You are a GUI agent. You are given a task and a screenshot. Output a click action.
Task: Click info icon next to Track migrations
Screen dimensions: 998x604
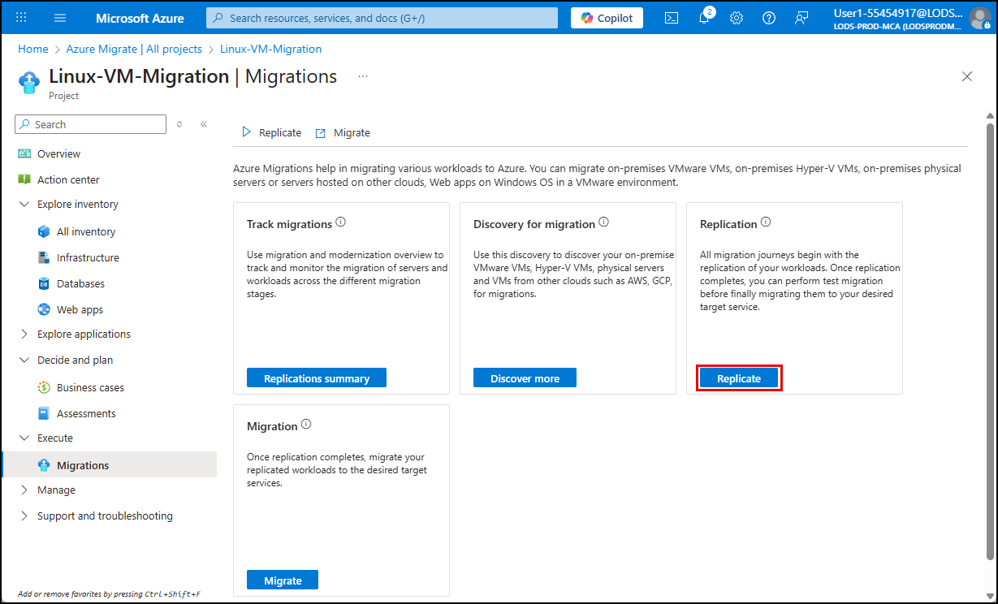[x=341, y=222]
